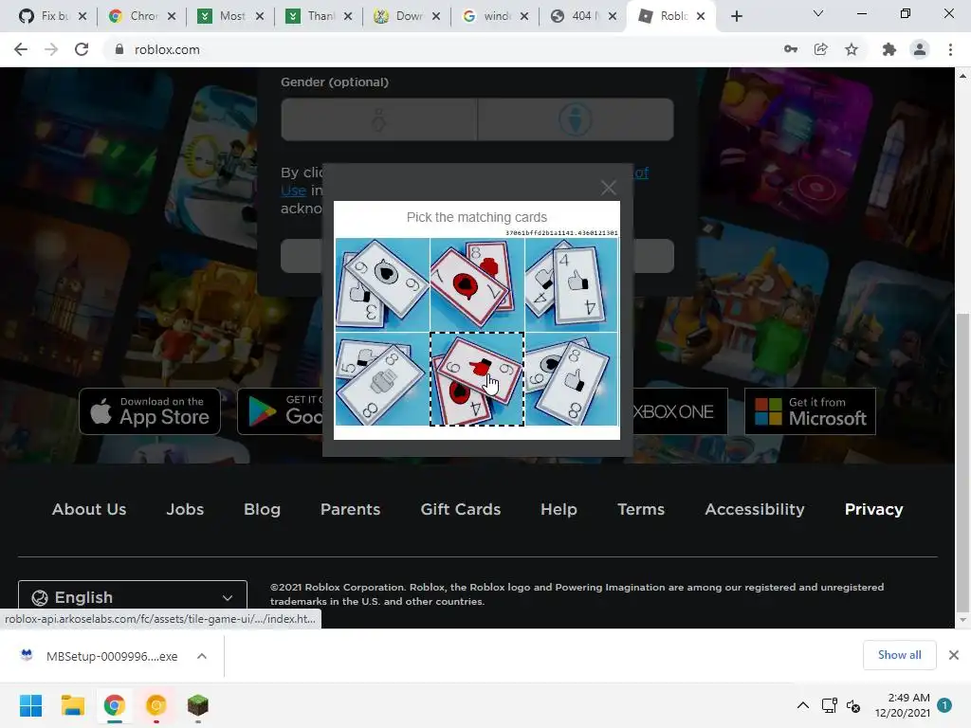Open the Accessibility footer link
Screen dimensions: 971x728
coord(754,509)
